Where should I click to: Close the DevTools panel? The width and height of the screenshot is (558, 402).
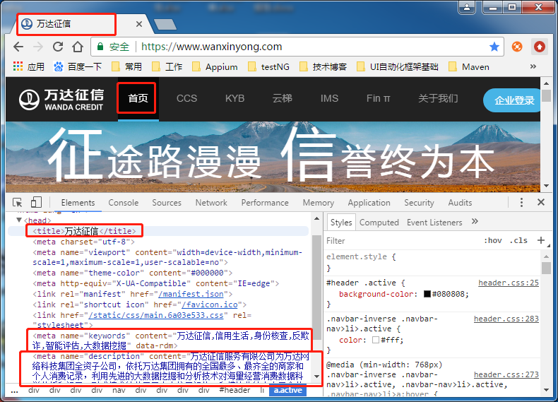[541, 203]
